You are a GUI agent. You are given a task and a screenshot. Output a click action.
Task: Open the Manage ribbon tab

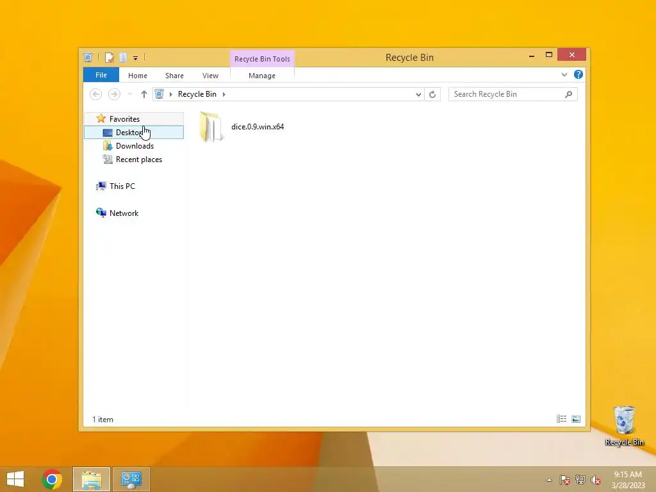point(262,76)
